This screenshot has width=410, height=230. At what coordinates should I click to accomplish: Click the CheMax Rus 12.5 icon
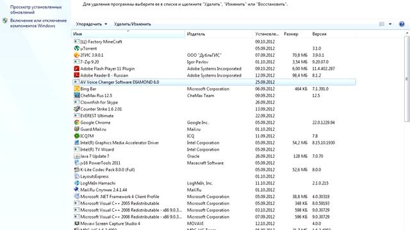(77, 96)
